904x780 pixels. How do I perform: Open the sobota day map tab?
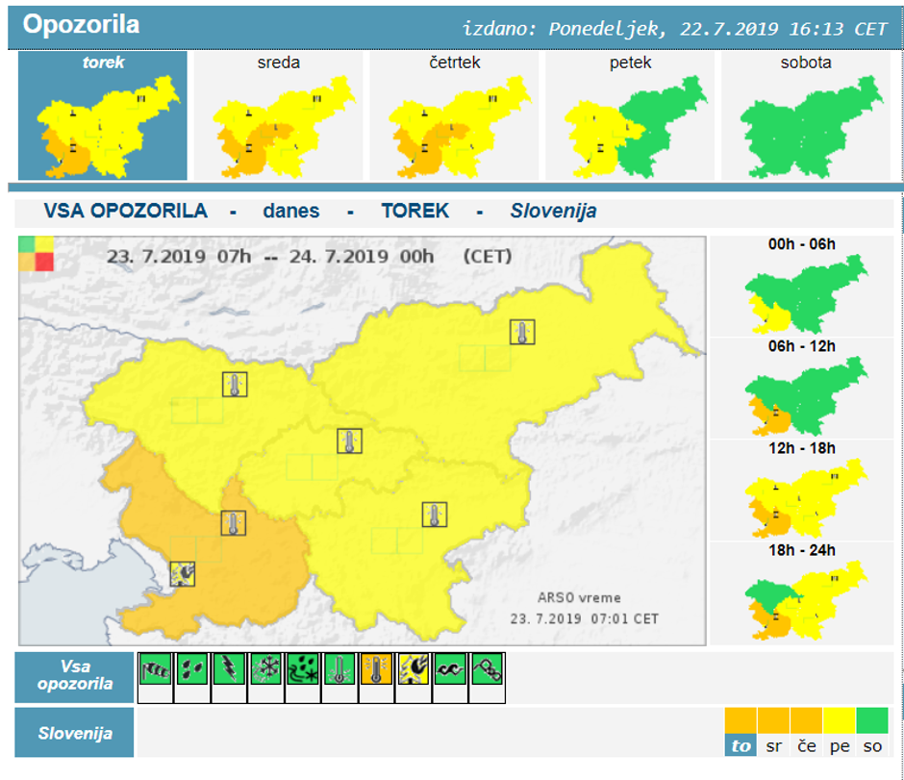click(806, 115)
